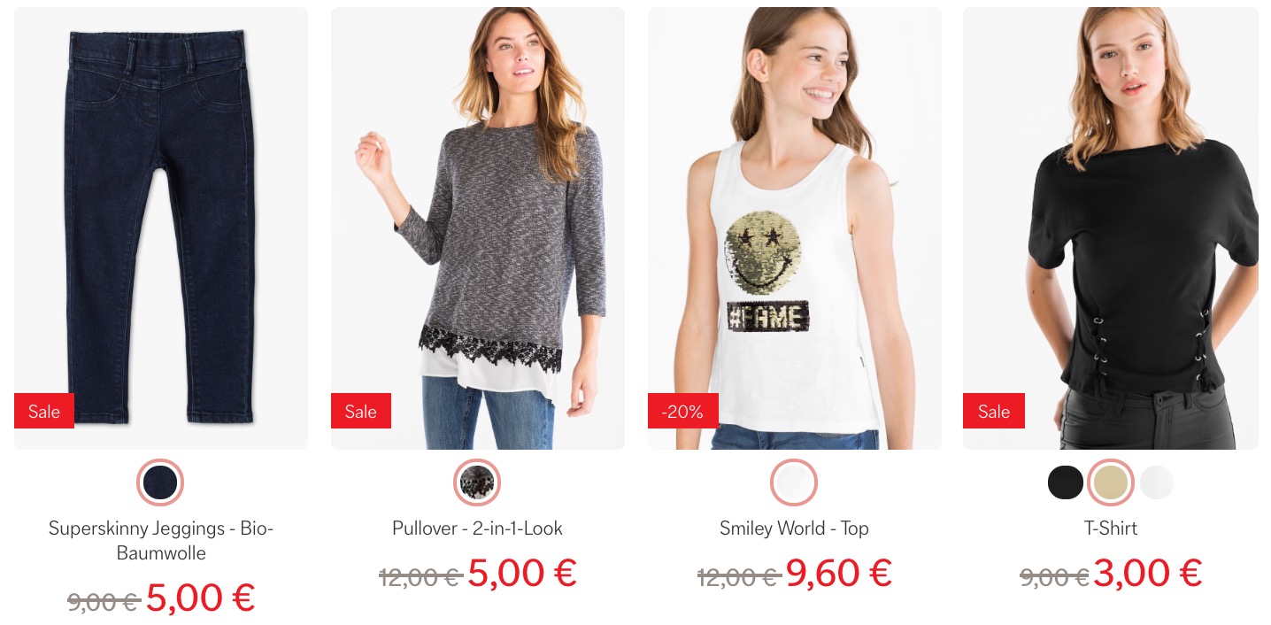1271x625 pixels.
Task: Click the Sale badge on the Pullover
Action: tap(361, 411)
